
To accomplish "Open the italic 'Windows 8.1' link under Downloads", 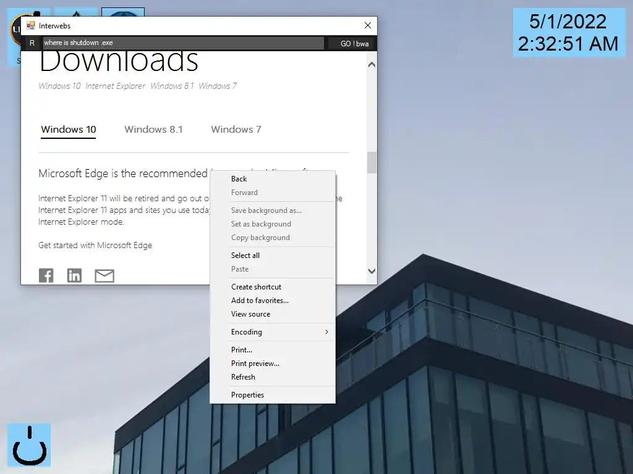I will 172,86.
